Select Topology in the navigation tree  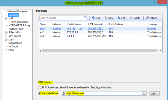click(x=13, y=15)
